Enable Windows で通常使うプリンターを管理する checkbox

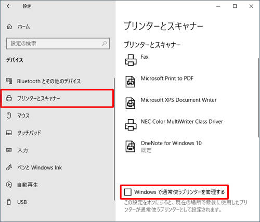(x=128, y=192)
